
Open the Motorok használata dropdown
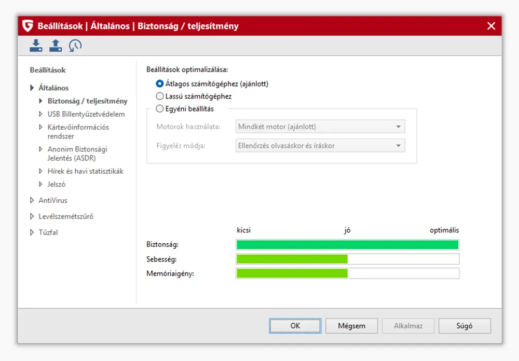pyautogui.click(x=320, y=127)
